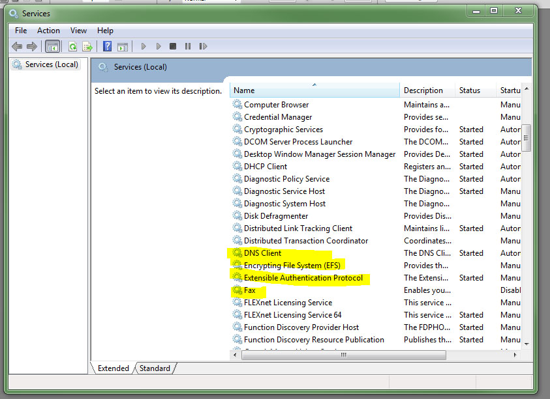Viewport: 550px width, 399px height.
Task: Sort services by the Name column header
Action: coord(313,90)
